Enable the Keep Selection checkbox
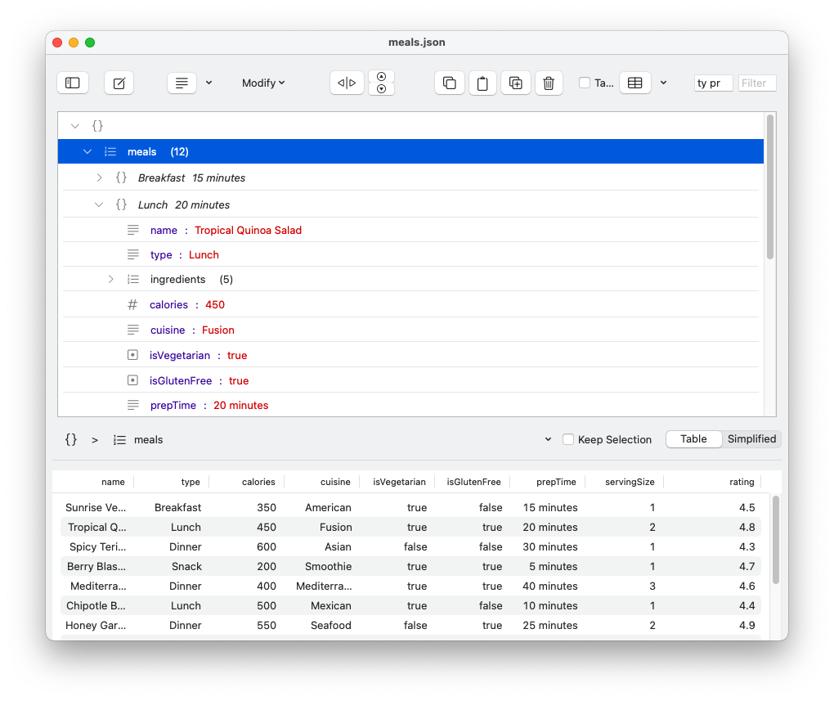 pos(568,439)
